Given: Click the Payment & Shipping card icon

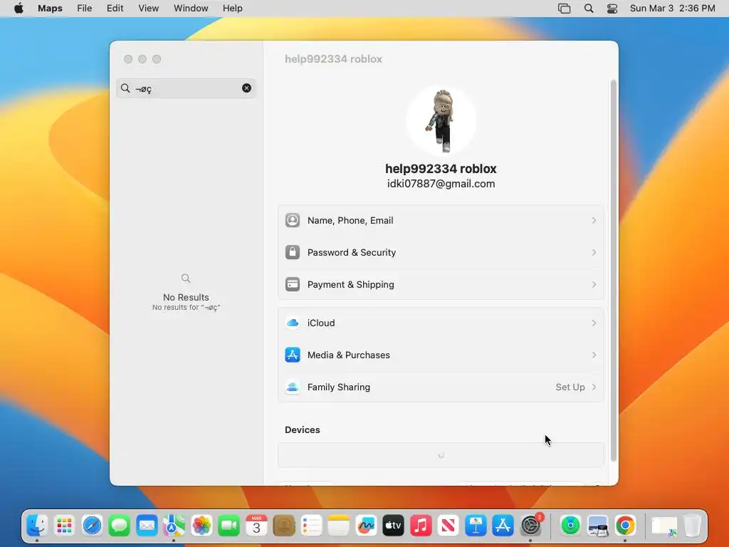Looking at the screenshot, I should coord(293,284).
